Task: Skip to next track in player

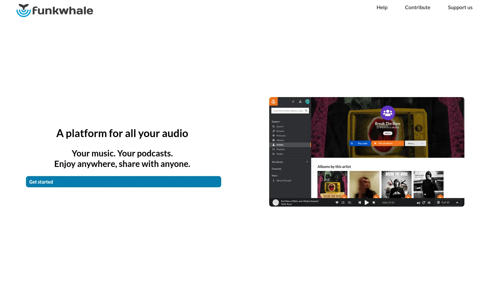Action: 374,203
